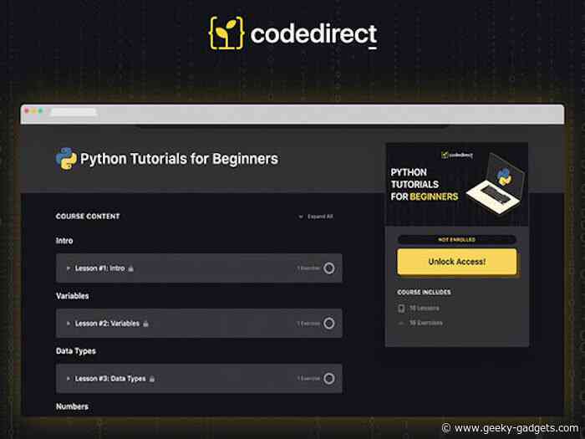Open Lesson #3: Data Types link
585x439 pixels.
[x=110, y=379]
